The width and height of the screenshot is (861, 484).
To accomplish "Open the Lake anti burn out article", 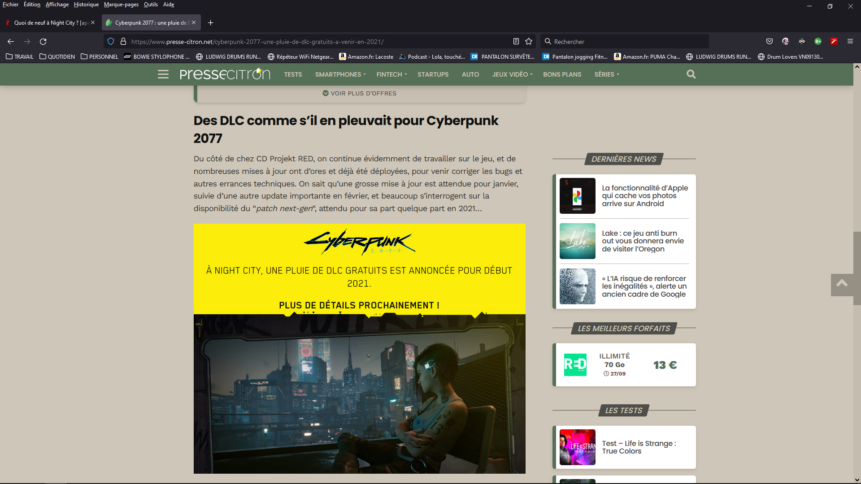I will coord(643,241).
